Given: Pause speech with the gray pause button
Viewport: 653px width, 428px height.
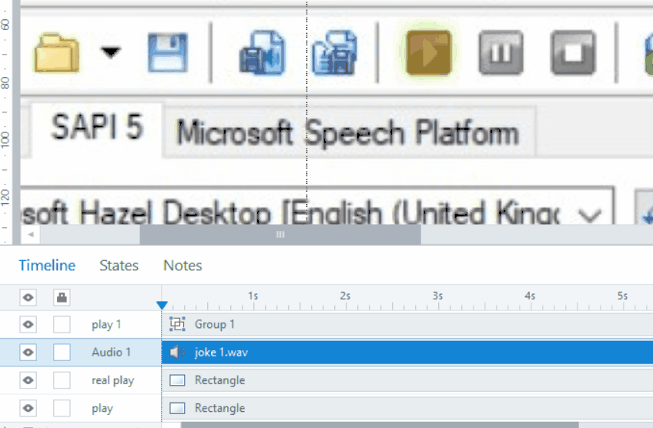Looking at the screenshot, I should tap(501, 52).
